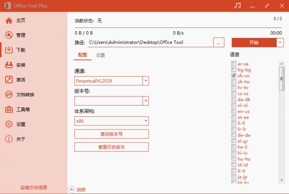Viewport: 289px width, 194px height.
Task: Close the Office Tool Plus window
Action: (x=282, y=6)
